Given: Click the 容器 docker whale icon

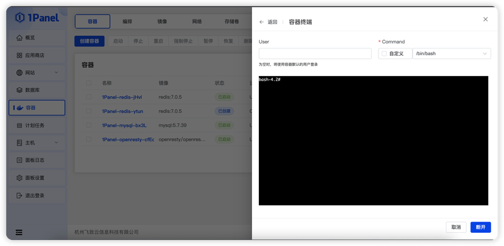Looking at the screenshot, I should [x=20, y=108].
